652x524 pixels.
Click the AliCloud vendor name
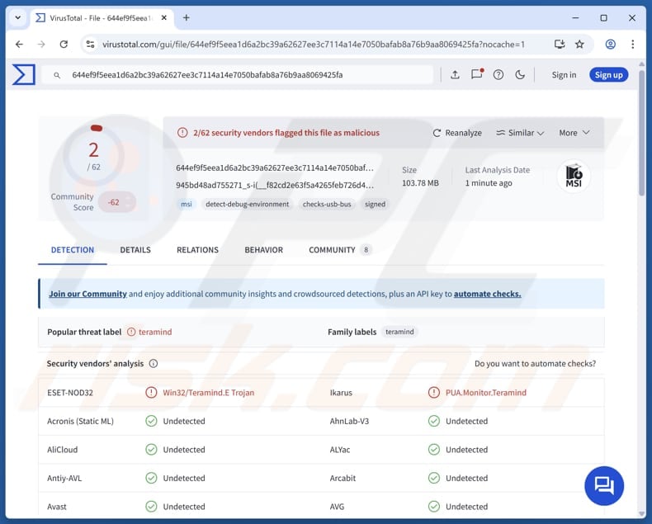tap(63, 450)
